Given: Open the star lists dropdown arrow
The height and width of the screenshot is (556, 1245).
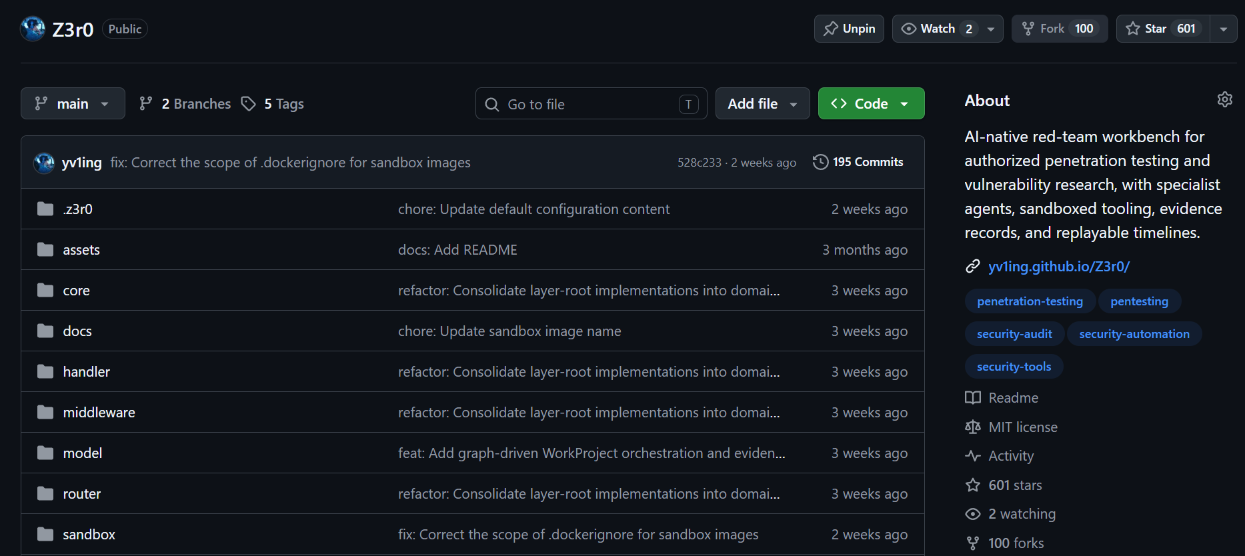Looking at the screenshot, I should coord(1224,29).
